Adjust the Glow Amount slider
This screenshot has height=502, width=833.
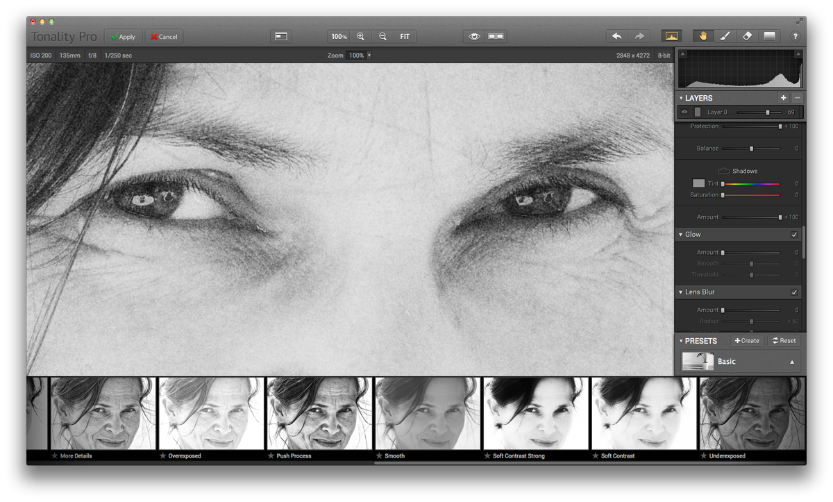pyautogui.click(x=751, y=253)
